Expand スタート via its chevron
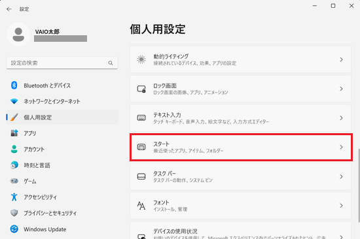Image resolution: width=360 pixels, height=239 pixels. (341, 147)
